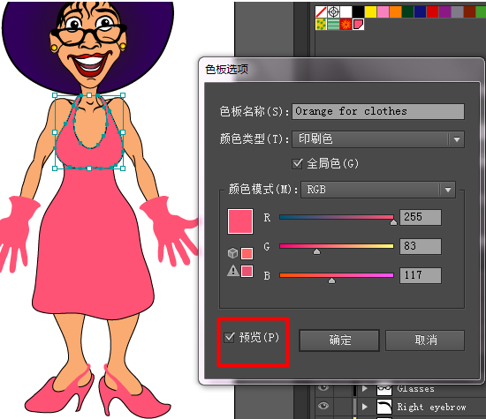486x419 pixels.
Task: Select the gray swatch in top row
Action: click(x=457, y=12)
